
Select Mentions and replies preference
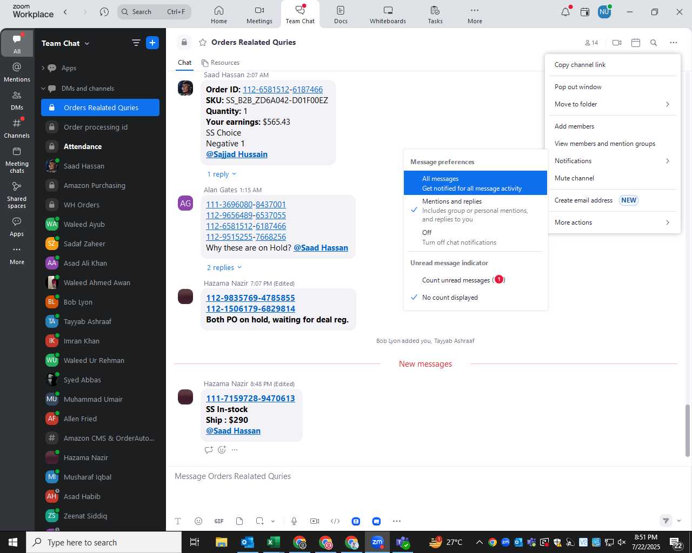coord(475,210)
